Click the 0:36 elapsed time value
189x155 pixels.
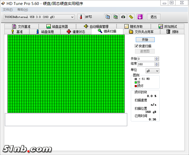[x=152, y=119]
